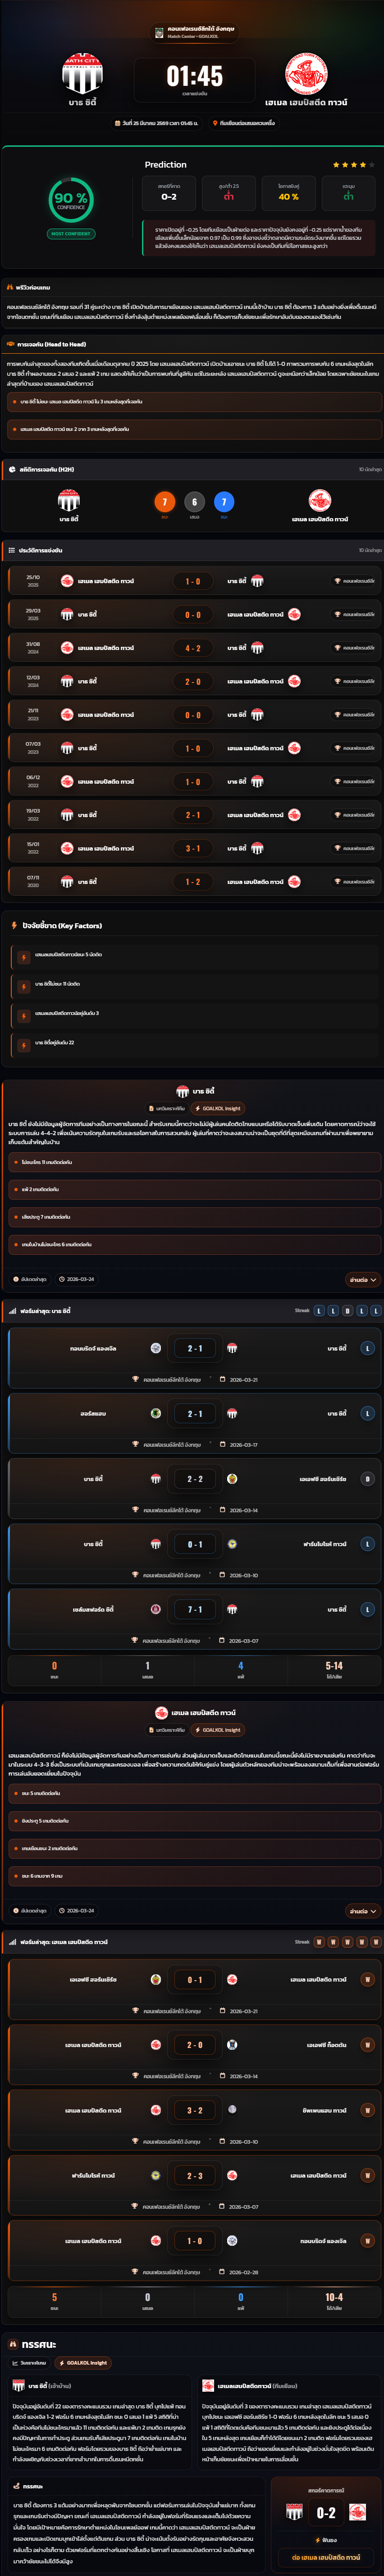The width and height of the screenshot is (384, 2576).
Task: Click the gray draws count circle in H2H
Action: point(195,502)
